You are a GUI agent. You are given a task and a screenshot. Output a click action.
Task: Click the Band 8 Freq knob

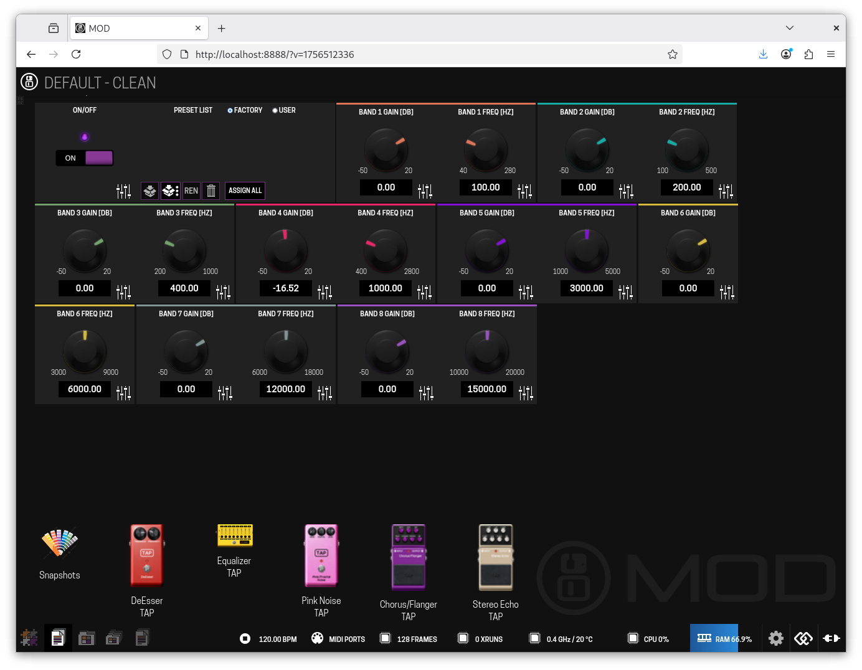[x=487, y=351]
